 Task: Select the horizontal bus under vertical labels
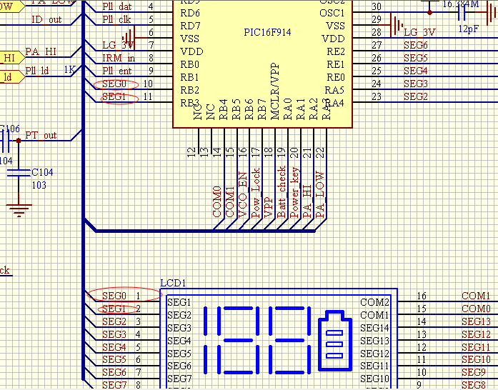[205, 231]
